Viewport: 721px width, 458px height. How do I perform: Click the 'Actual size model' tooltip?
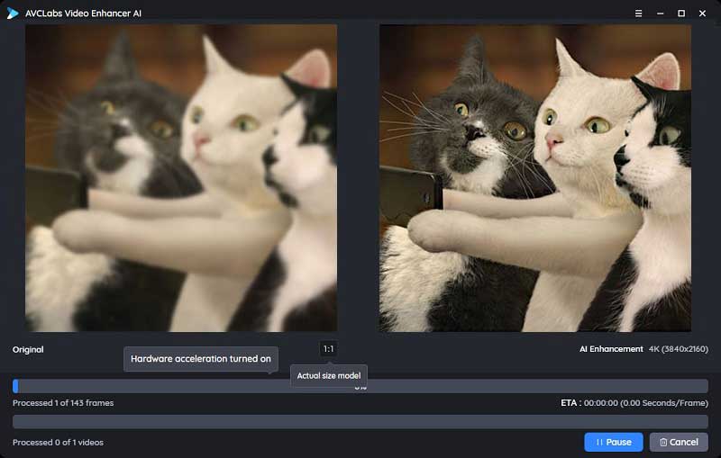point(328,376)
